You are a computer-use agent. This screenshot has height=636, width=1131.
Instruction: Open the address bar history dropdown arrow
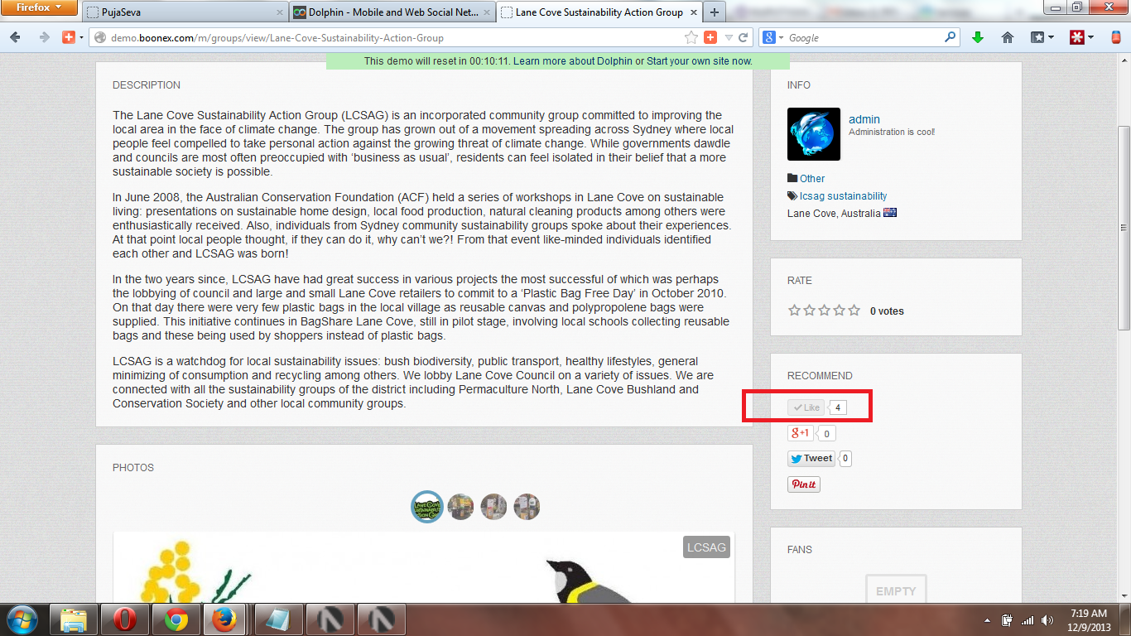729,37
